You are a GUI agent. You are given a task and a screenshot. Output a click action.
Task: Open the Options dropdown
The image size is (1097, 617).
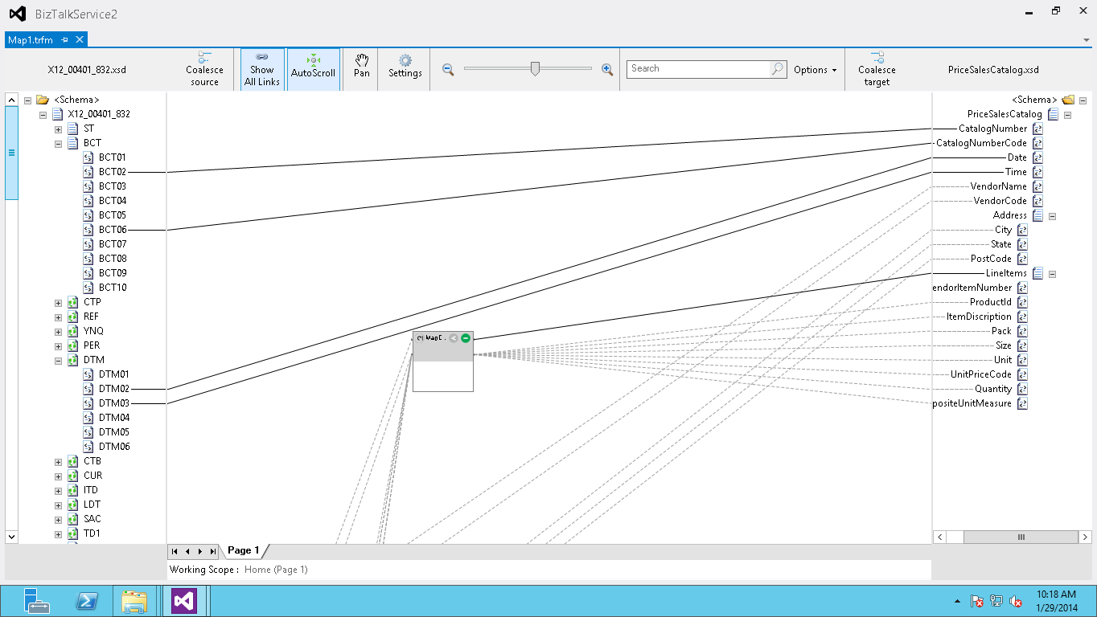pyautogui.click(x=815, y=70)
